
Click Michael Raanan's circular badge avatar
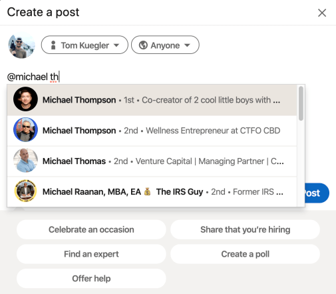(25, 191)
